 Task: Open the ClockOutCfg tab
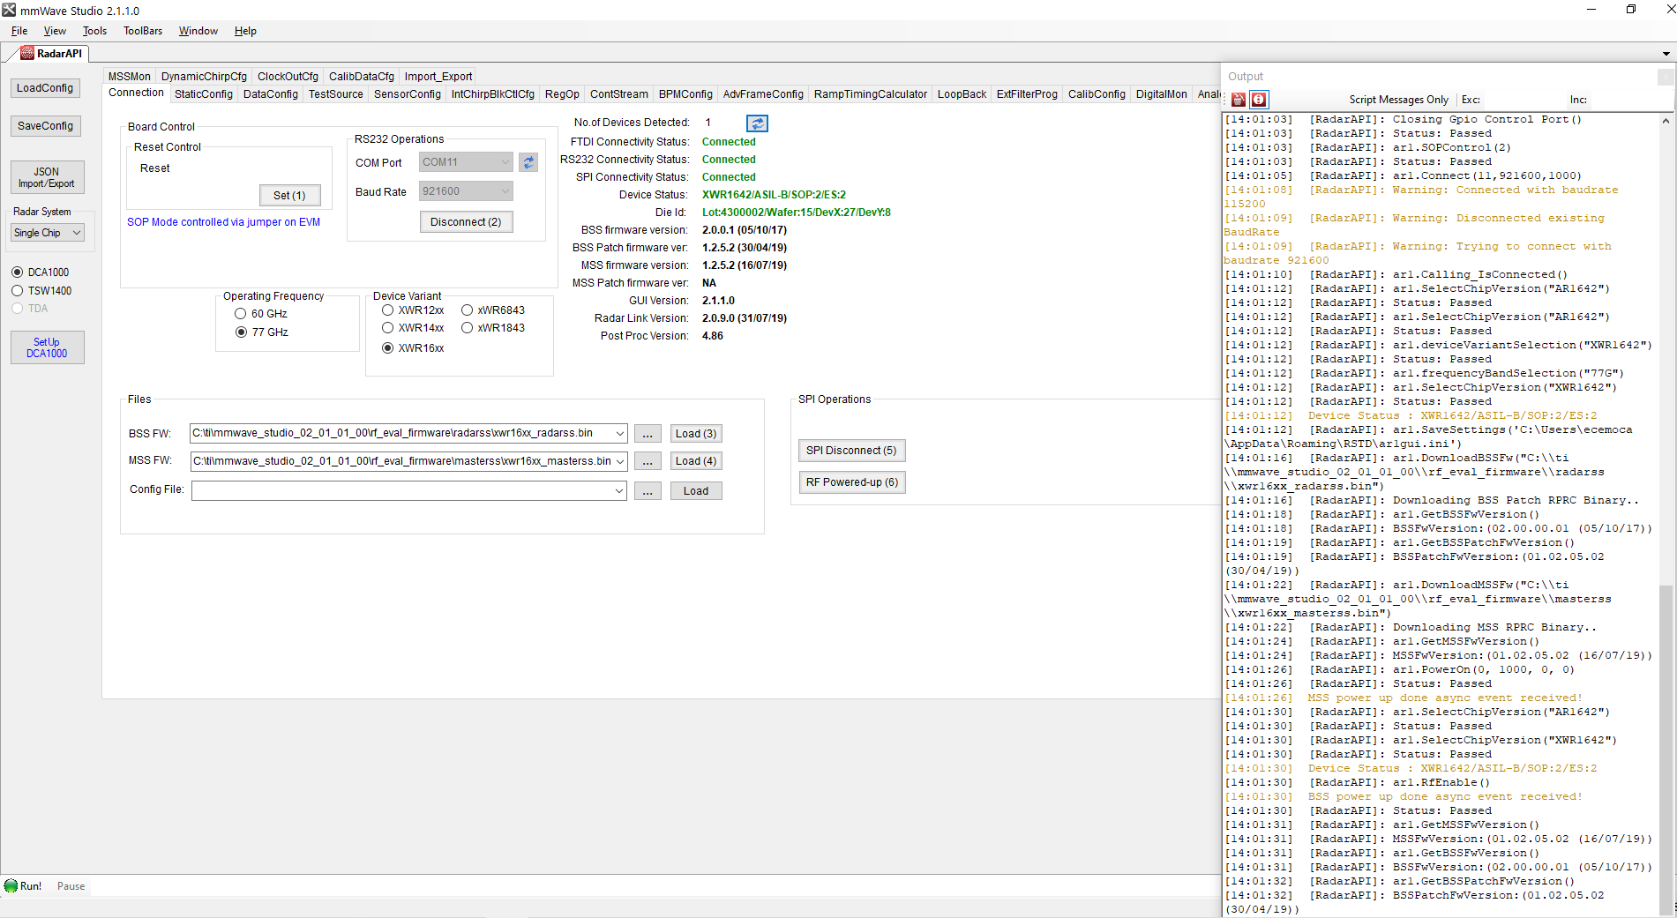pos(288,77)
